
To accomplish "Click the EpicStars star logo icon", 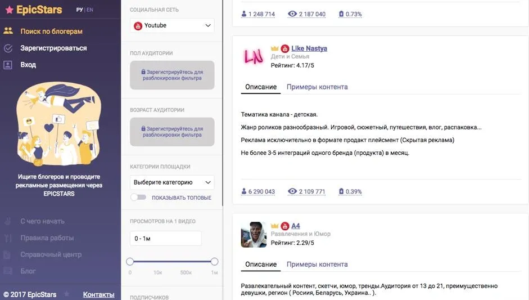I will pyautogui.click(x=10, y=10).
